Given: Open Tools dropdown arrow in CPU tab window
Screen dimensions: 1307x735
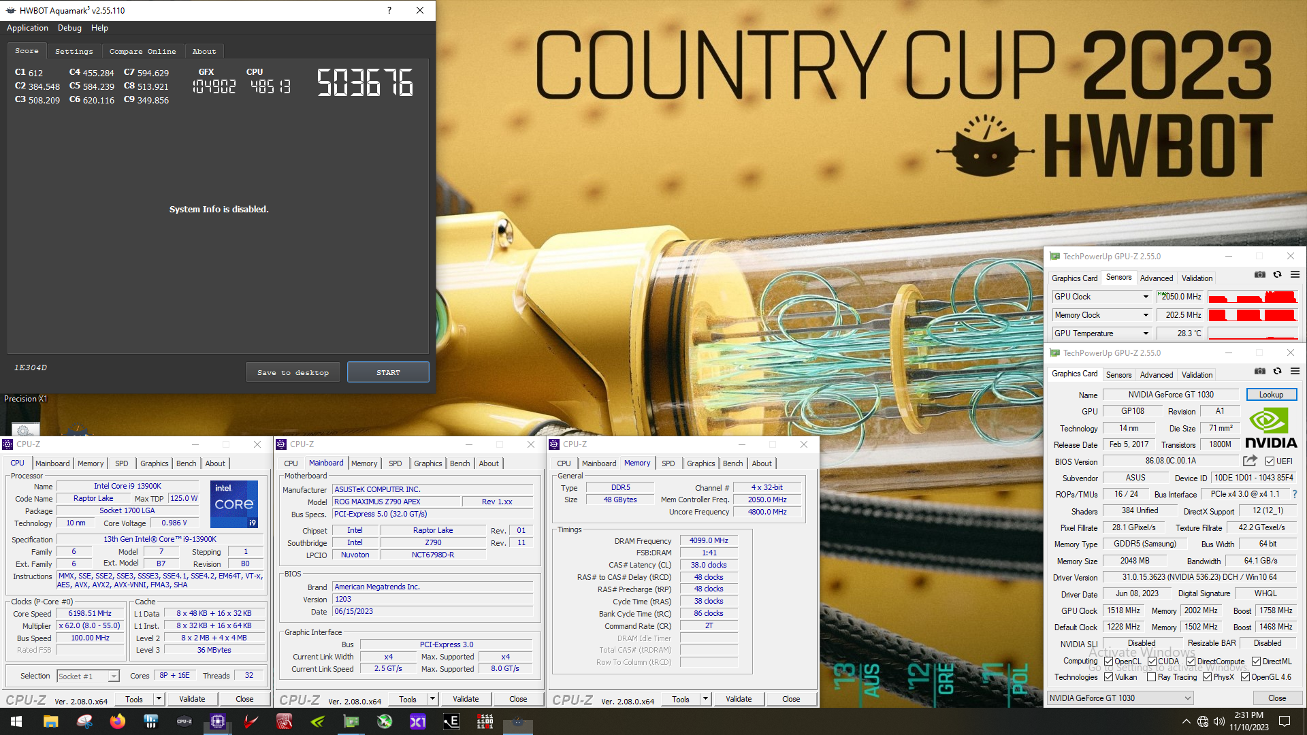Looking at the screenshot, I should click(159, 699).
